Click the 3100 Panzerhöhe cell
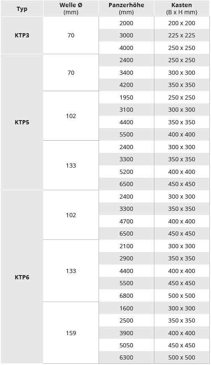 (126, 110)
